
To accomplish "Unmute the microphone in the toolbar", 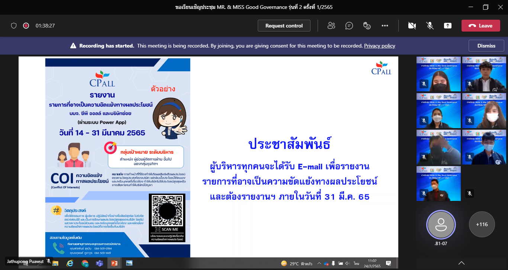I will click(x=430, y=26).
